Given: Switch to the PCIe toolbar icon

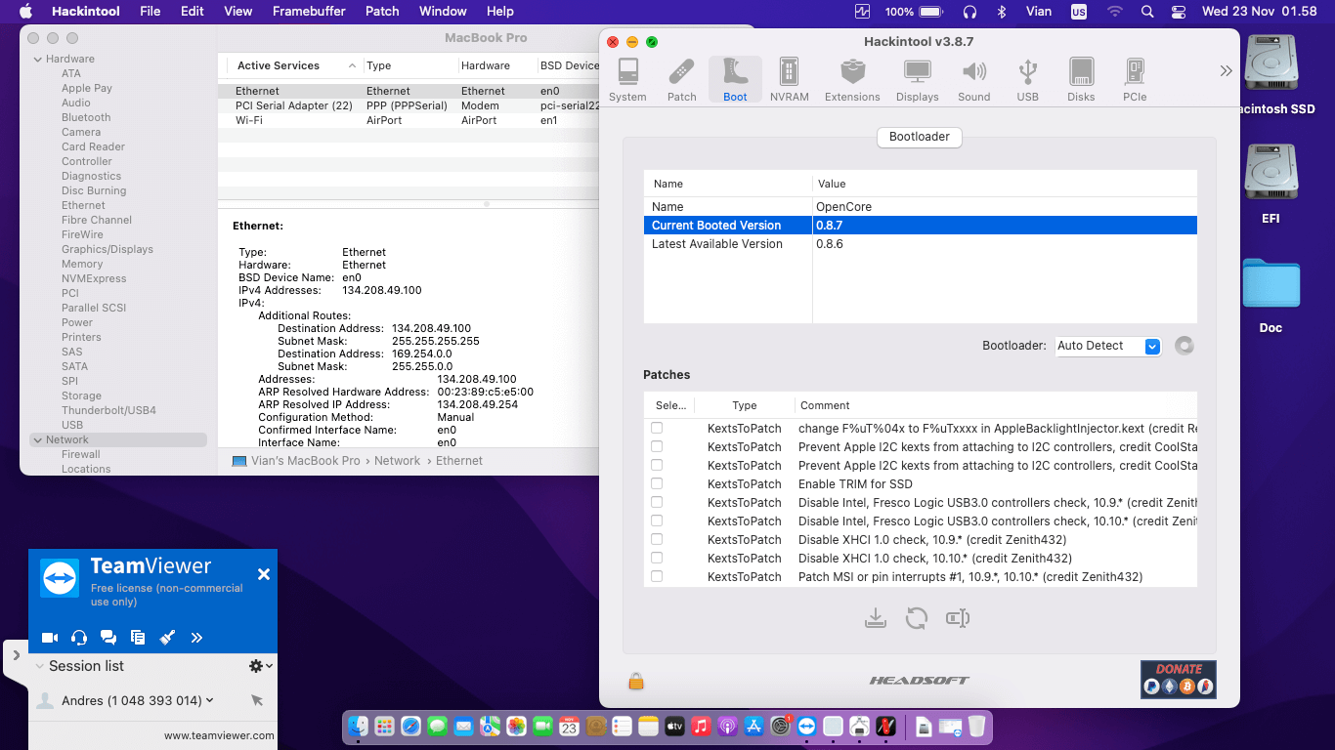Looking at the screenshot, I should (1134, 80).
